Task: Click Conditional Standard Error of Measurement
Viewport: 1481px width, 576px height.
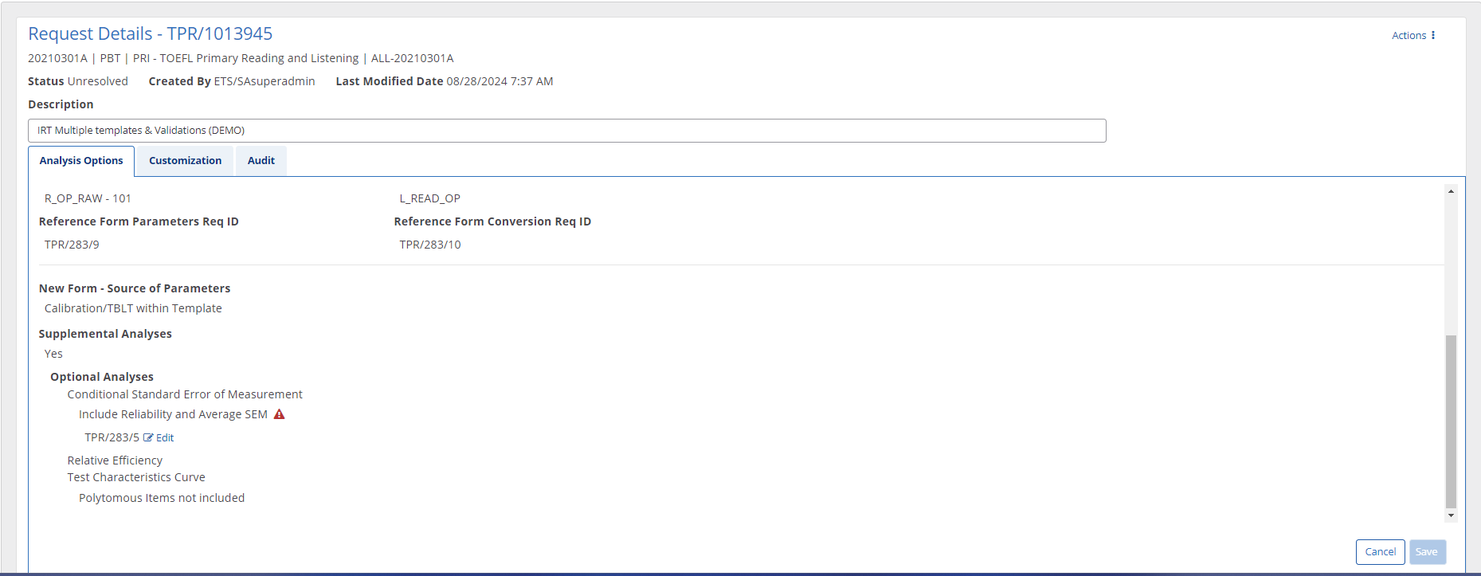Action: coord(185,394)
